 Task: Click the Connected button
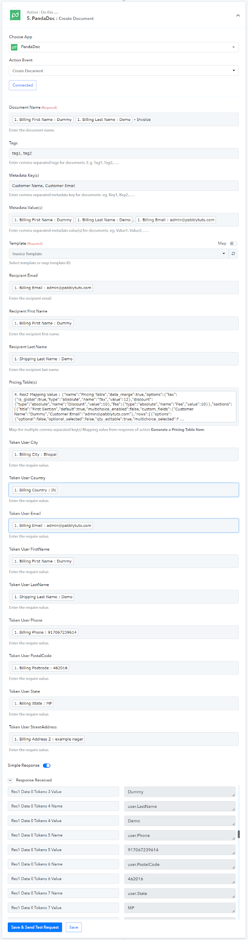(23, 85)
